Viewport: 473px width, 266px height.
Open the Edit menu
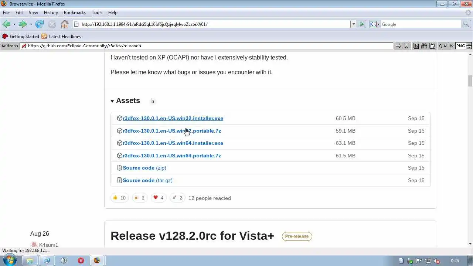click(19, 12)
